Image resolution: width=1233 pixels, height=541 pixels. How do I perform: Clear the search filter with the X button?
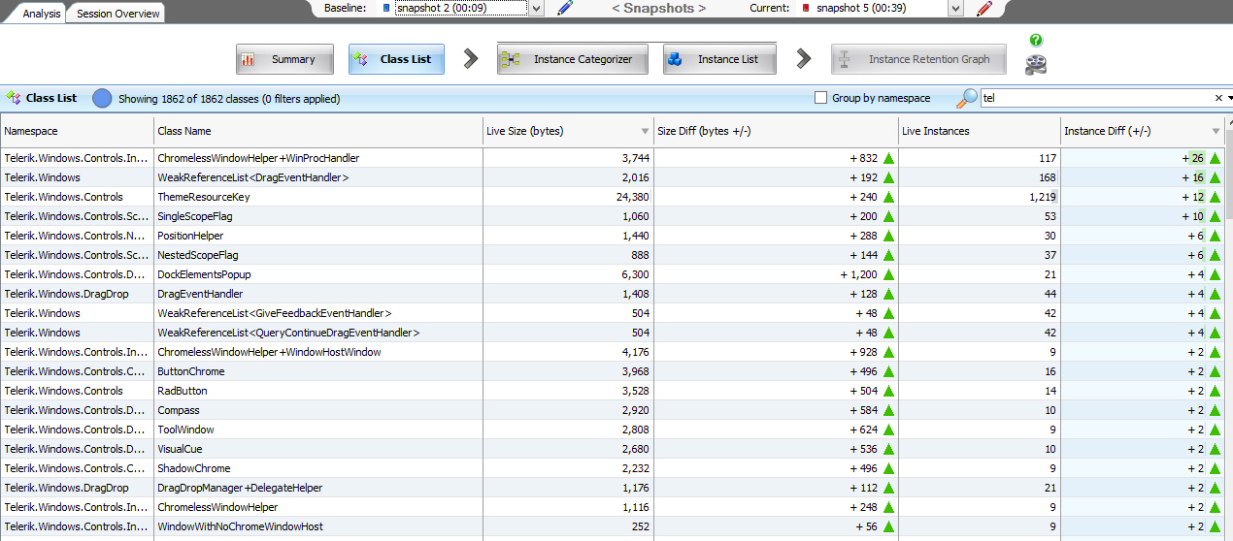coord(1218,98)
